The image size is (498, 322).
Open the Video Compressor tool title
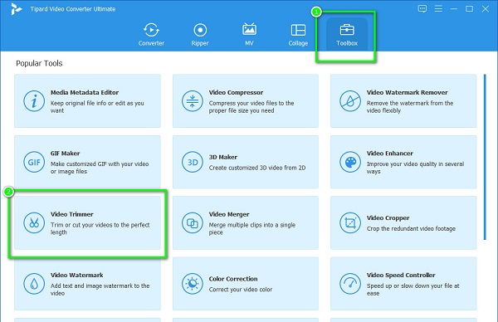[x=236, y=92]
